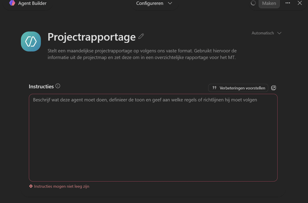This screenshot has width=308, height=203.
Task: Click the Projectrapportage title text
Action: 91,37
